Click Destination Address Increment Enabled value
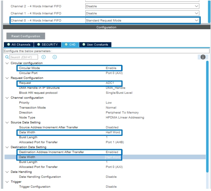Image resolution: width=211 pixels, height=191 pixels. [112, 152]
